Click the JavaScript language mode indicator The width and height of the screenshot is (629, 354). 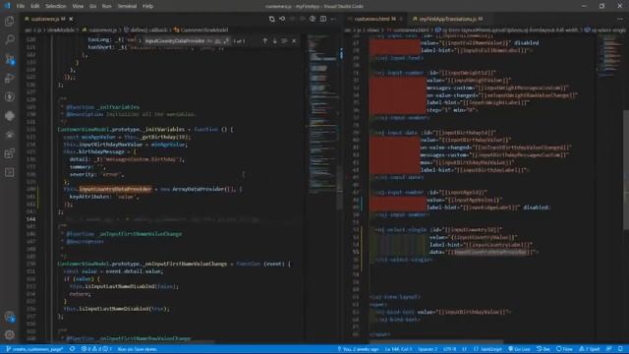click(487, 349)
